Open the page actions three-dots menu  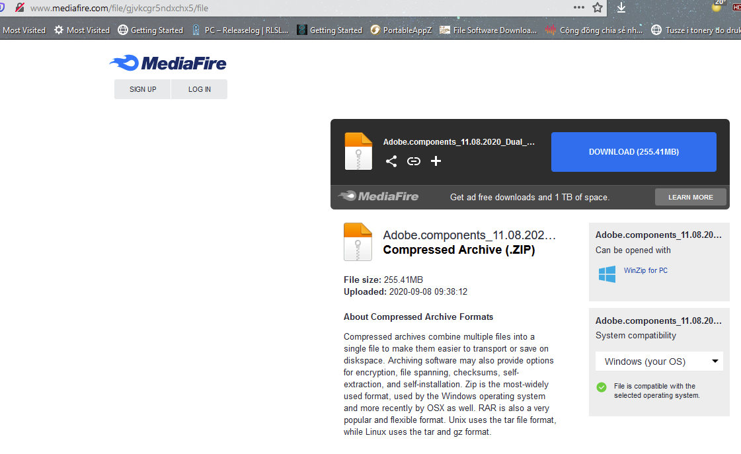pos(579,8)
